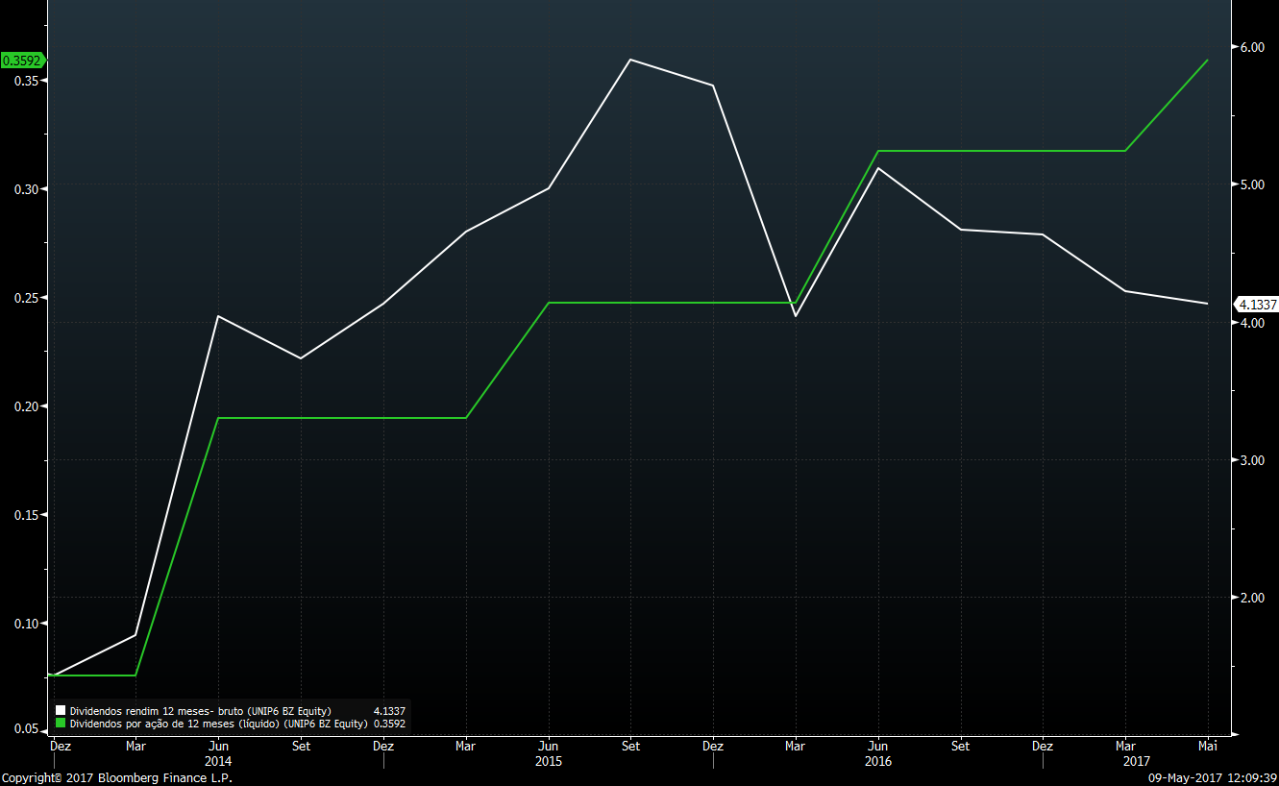Click the white 4.1337 value tag on right axis
This screenshot has width=1279, height=786.
click(1257, 305)
